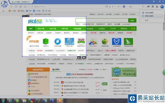Open the browser home page icon
165x103 pixels.
point(21,7)
